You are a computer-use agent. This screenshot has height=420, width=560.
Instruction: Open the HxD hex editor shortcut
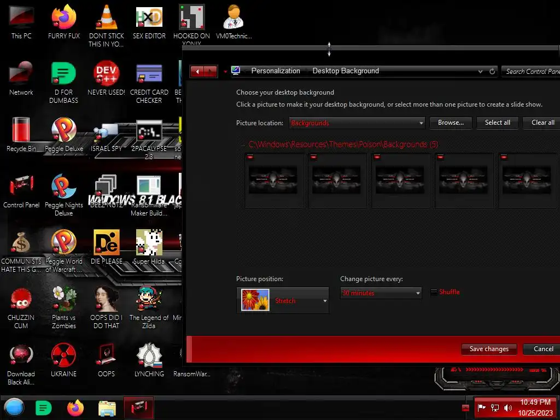coord(149,22)
